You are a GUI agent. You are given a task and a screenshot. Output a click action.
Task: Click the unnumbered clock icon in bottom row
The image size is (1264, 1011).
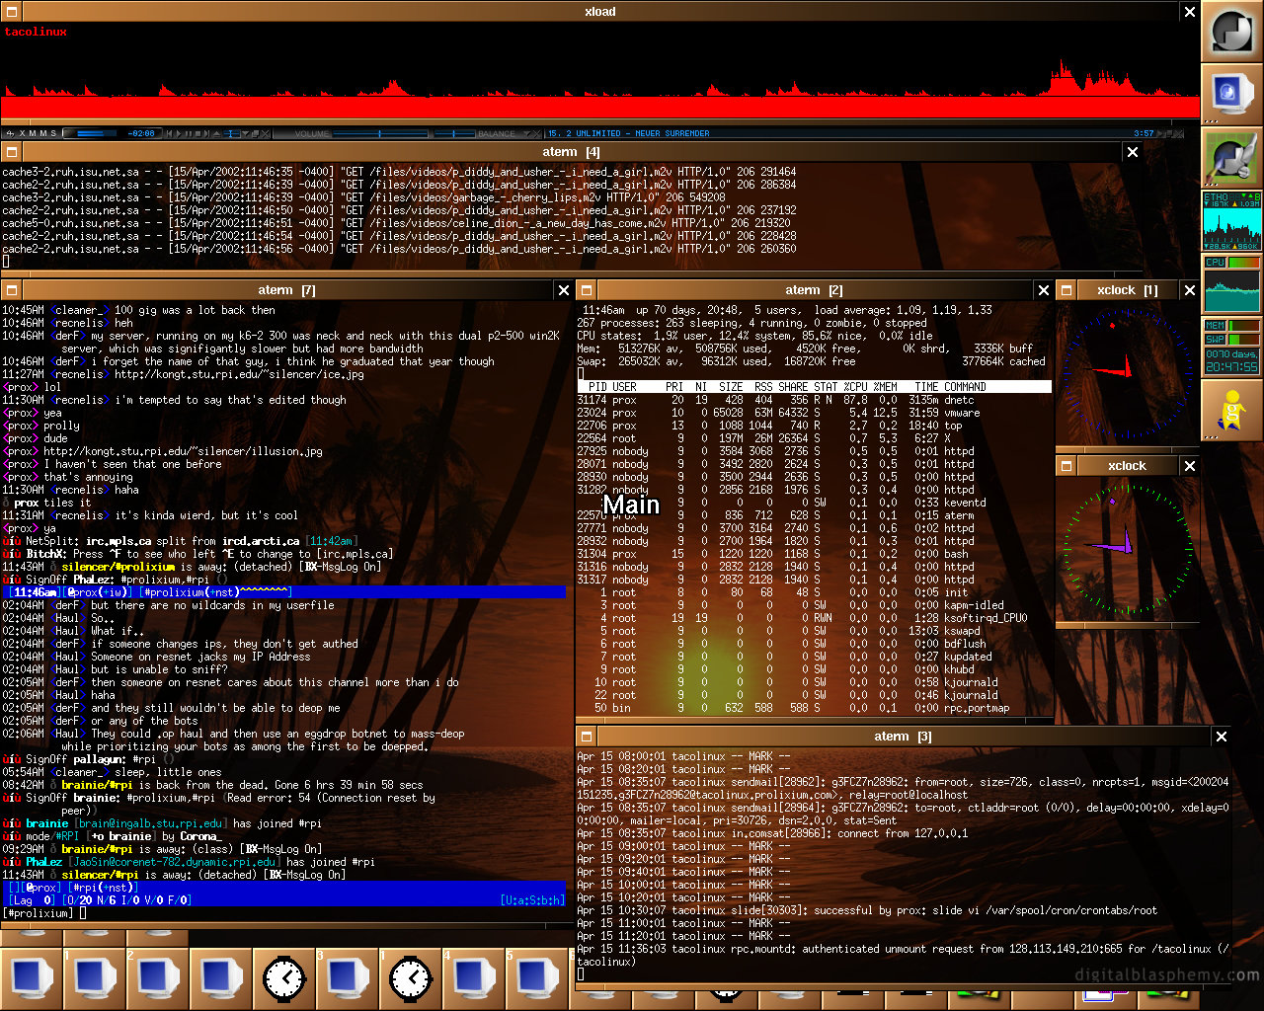[x=284, y=977]
